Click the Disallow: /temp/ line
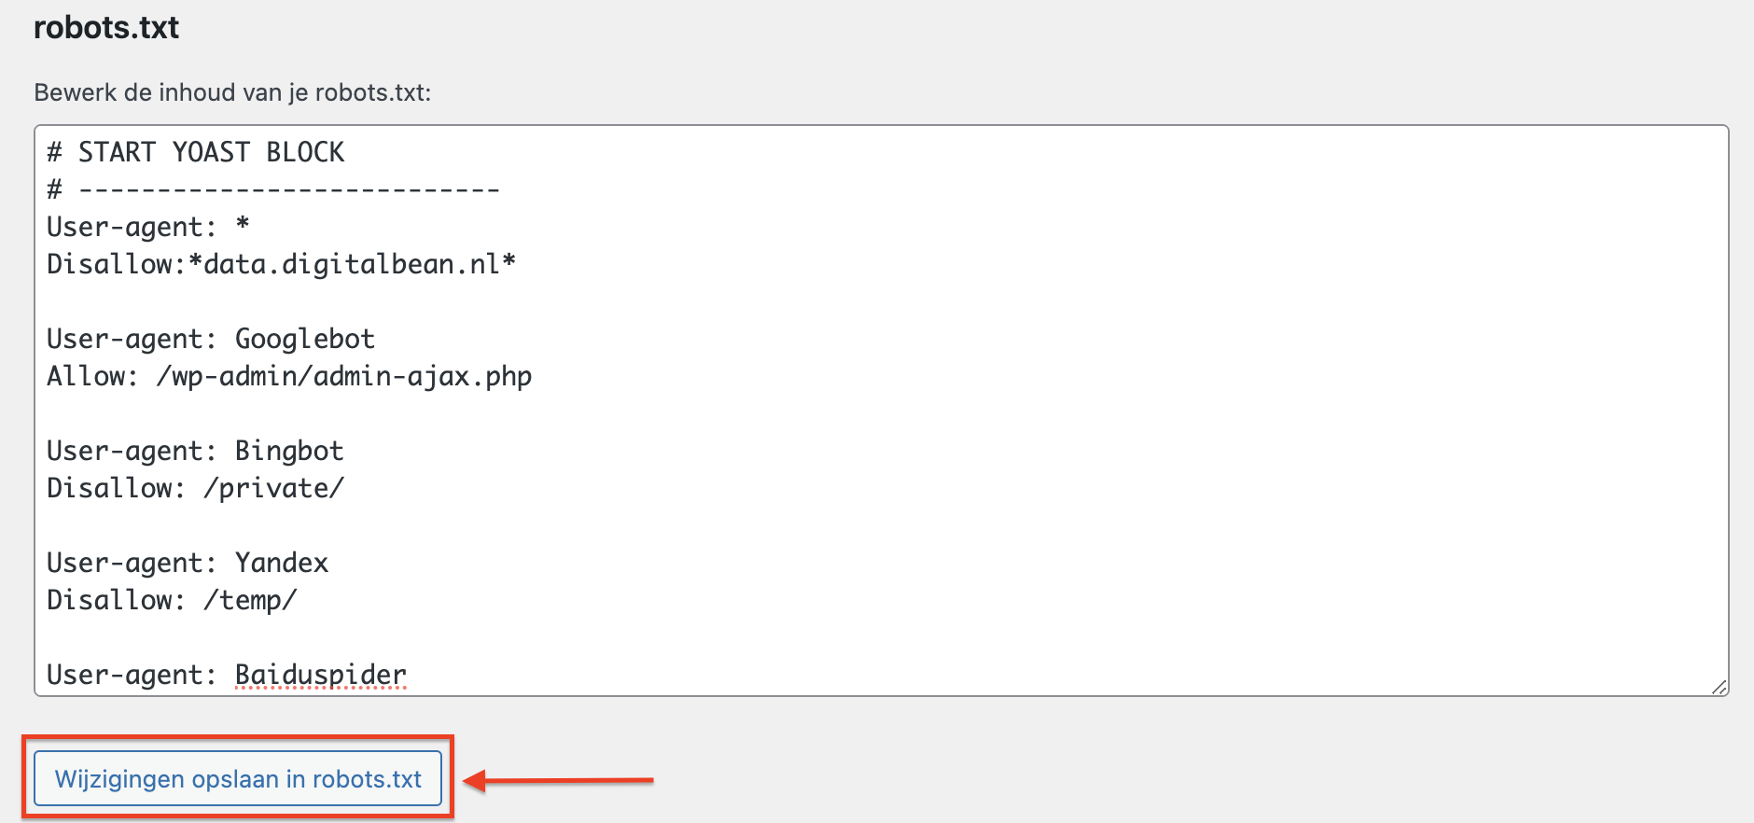 point(172,599)
